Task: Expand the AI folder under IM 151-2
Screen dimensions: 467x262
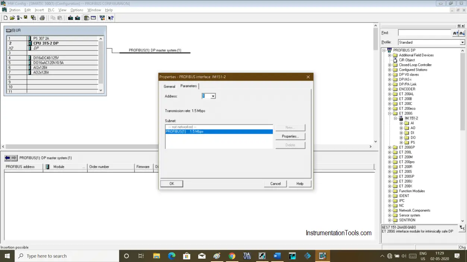Action: coord(401,123)
